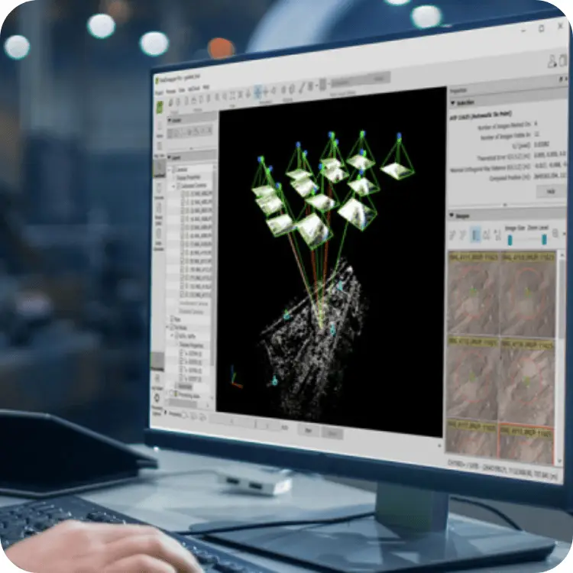Click the Cancel processing button
The width and height of the screenshot is (573, 573).
(332, 433)
